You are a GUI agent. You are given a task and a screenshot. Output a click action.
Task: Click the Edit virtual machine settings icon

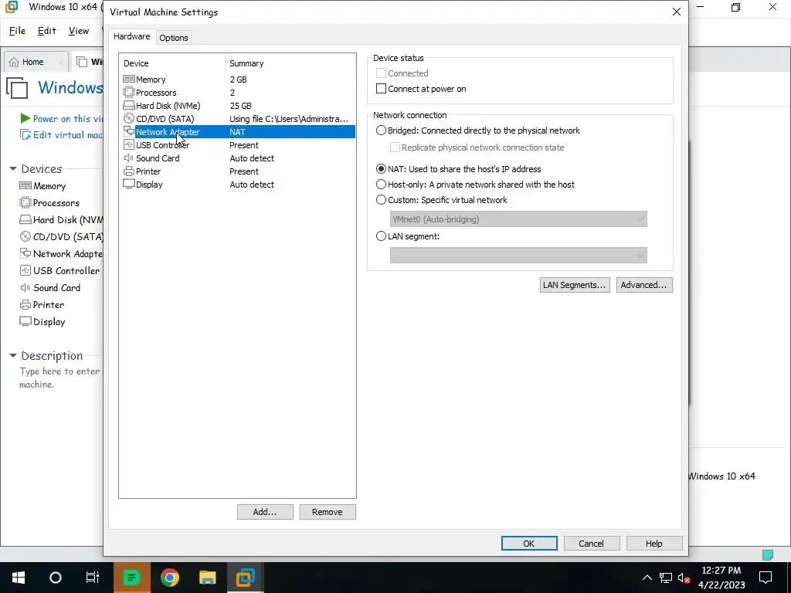(x=25, y=134)
